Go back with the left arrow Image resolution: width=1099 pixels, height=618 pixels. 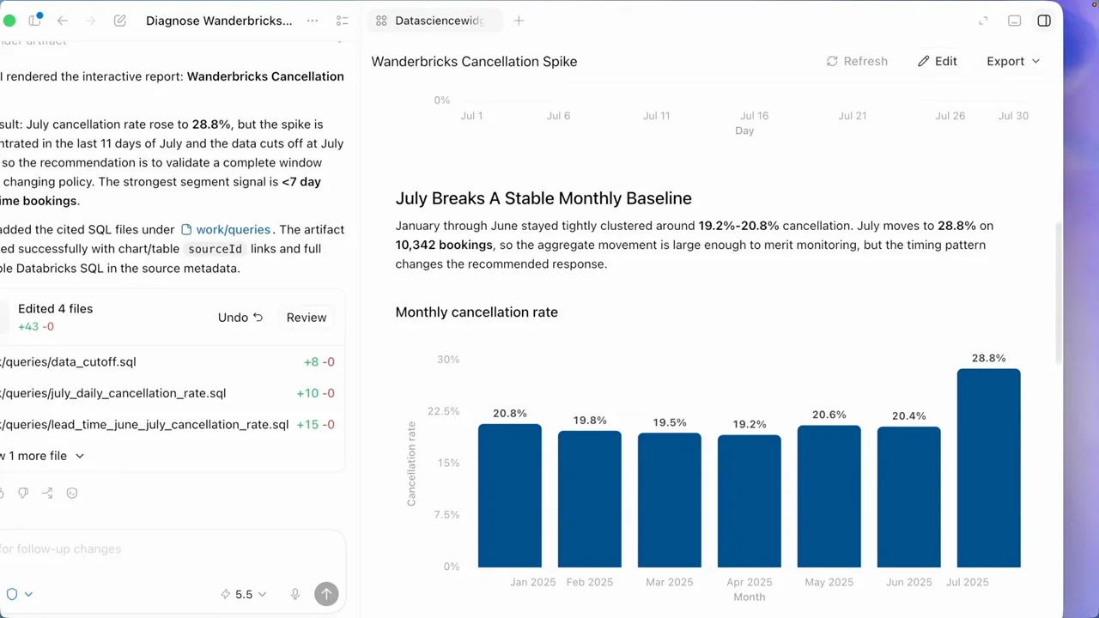63,21
